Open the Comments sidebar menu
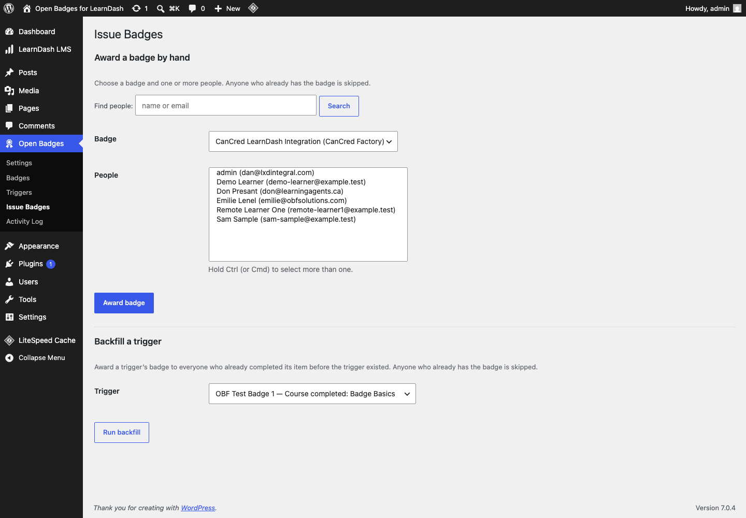 41,126
